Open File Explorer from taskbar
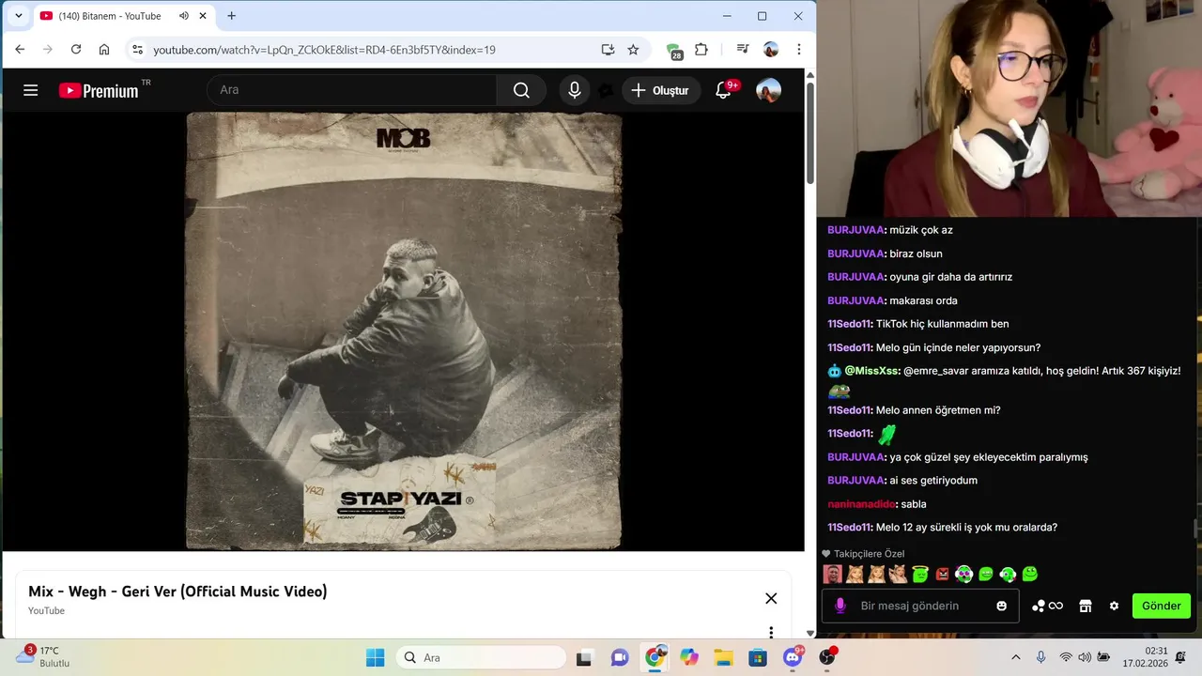1202x676 pixels. [723, 657]
